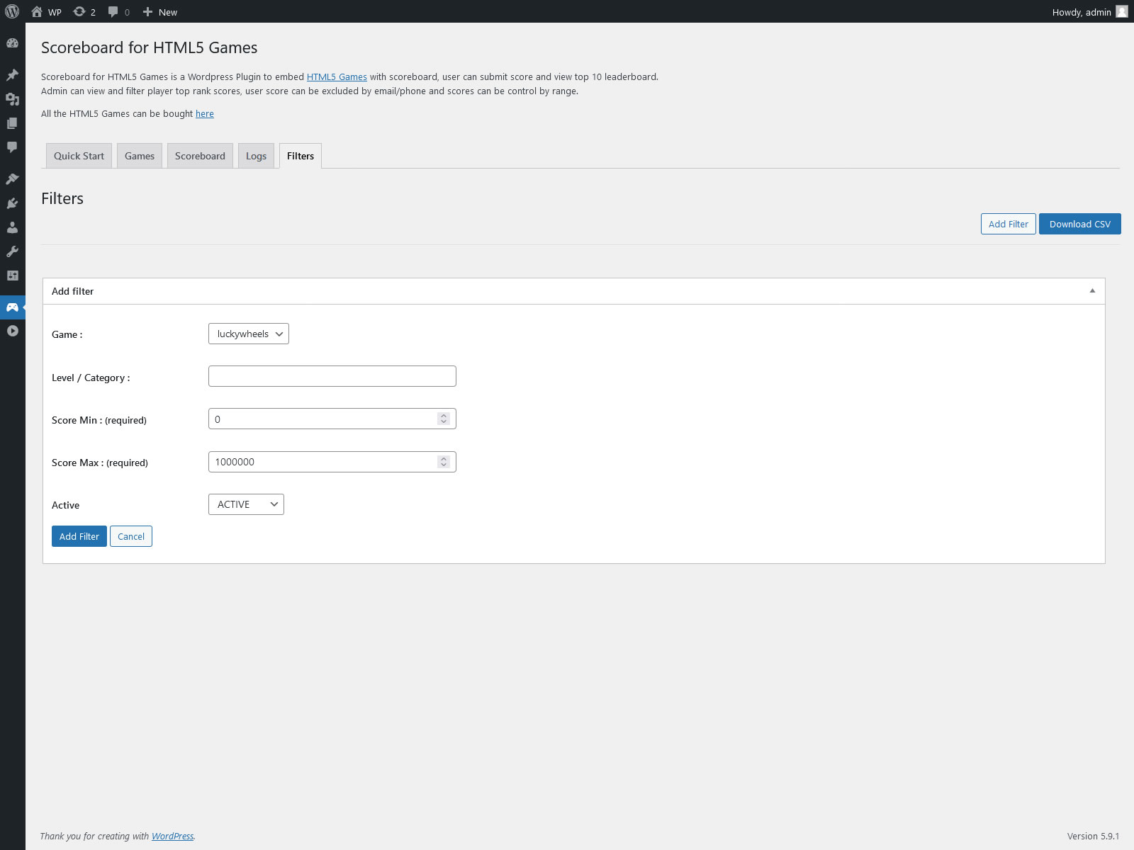Follow the HTML5 Games link in the description
The width and height of the screenshot is (1134, 850).
(337, 76)
